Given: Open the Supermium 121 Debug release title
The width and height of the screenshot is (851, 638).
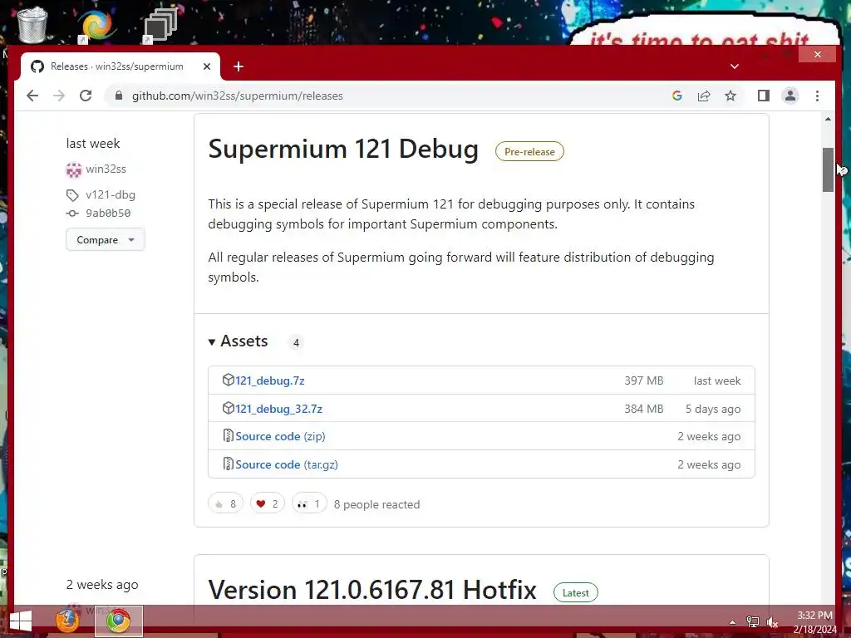Looking at the screenshot, I should point(343,149).
